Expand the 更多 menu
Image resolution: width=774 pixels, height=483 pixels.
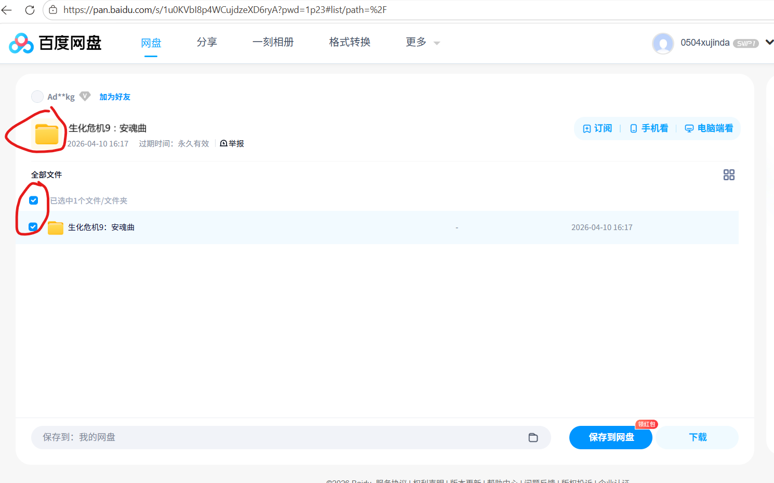(x=422, y=42)
